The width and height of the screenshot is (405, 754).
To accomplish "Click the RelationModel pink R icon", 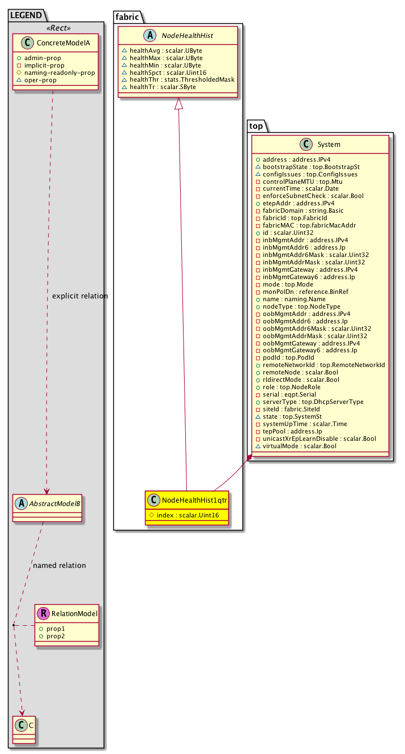I will coord(44,613).
